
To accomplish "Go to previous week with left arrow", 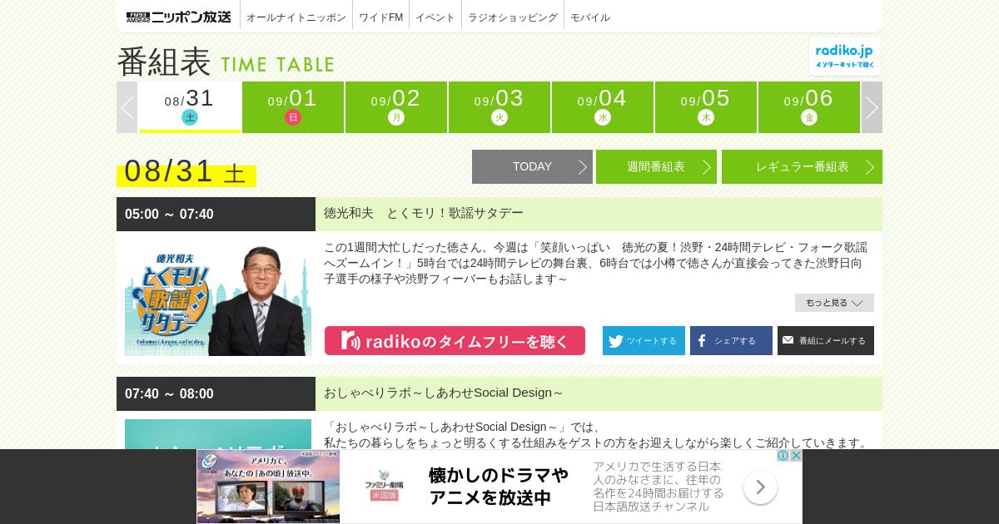I will (127, 107).
